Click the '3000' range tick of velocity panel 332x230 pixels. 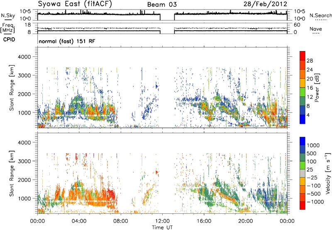pyautogui.click(x=24, y=161)
